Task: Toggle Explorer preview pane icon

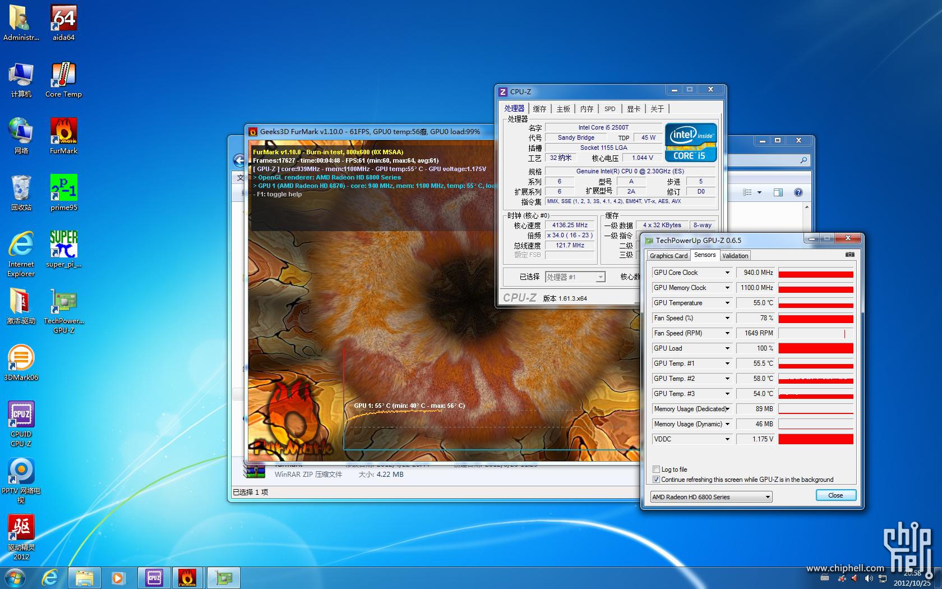Action: [778, 192]
